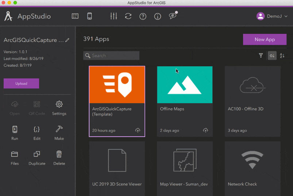Viewport: 293px width, 196px height.
Task: Select the ArcGISQuickCapture template thumbnail
Action: (117, 85)
